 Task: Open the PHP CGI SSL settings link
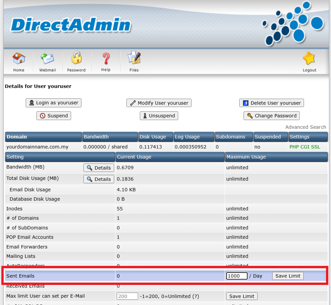tap(305, 147)
